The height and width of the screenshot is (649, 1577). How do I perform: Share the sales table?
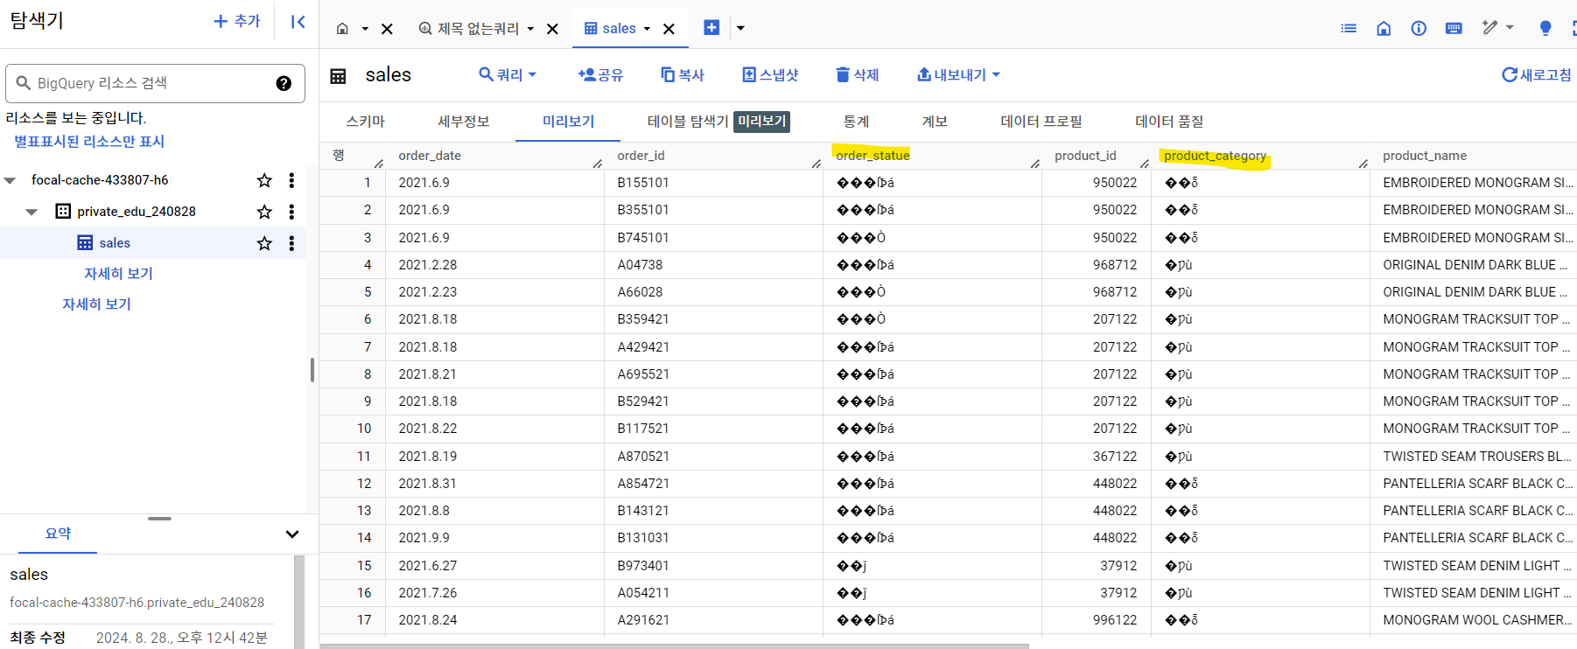point(600,75)
